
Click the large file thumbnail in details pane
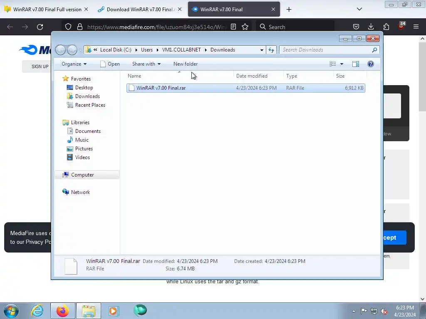(71, 266)
